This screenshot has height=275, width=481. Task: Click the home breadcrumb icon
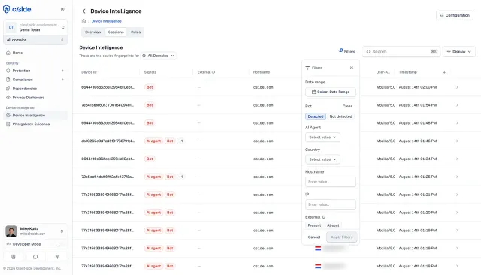83,21
